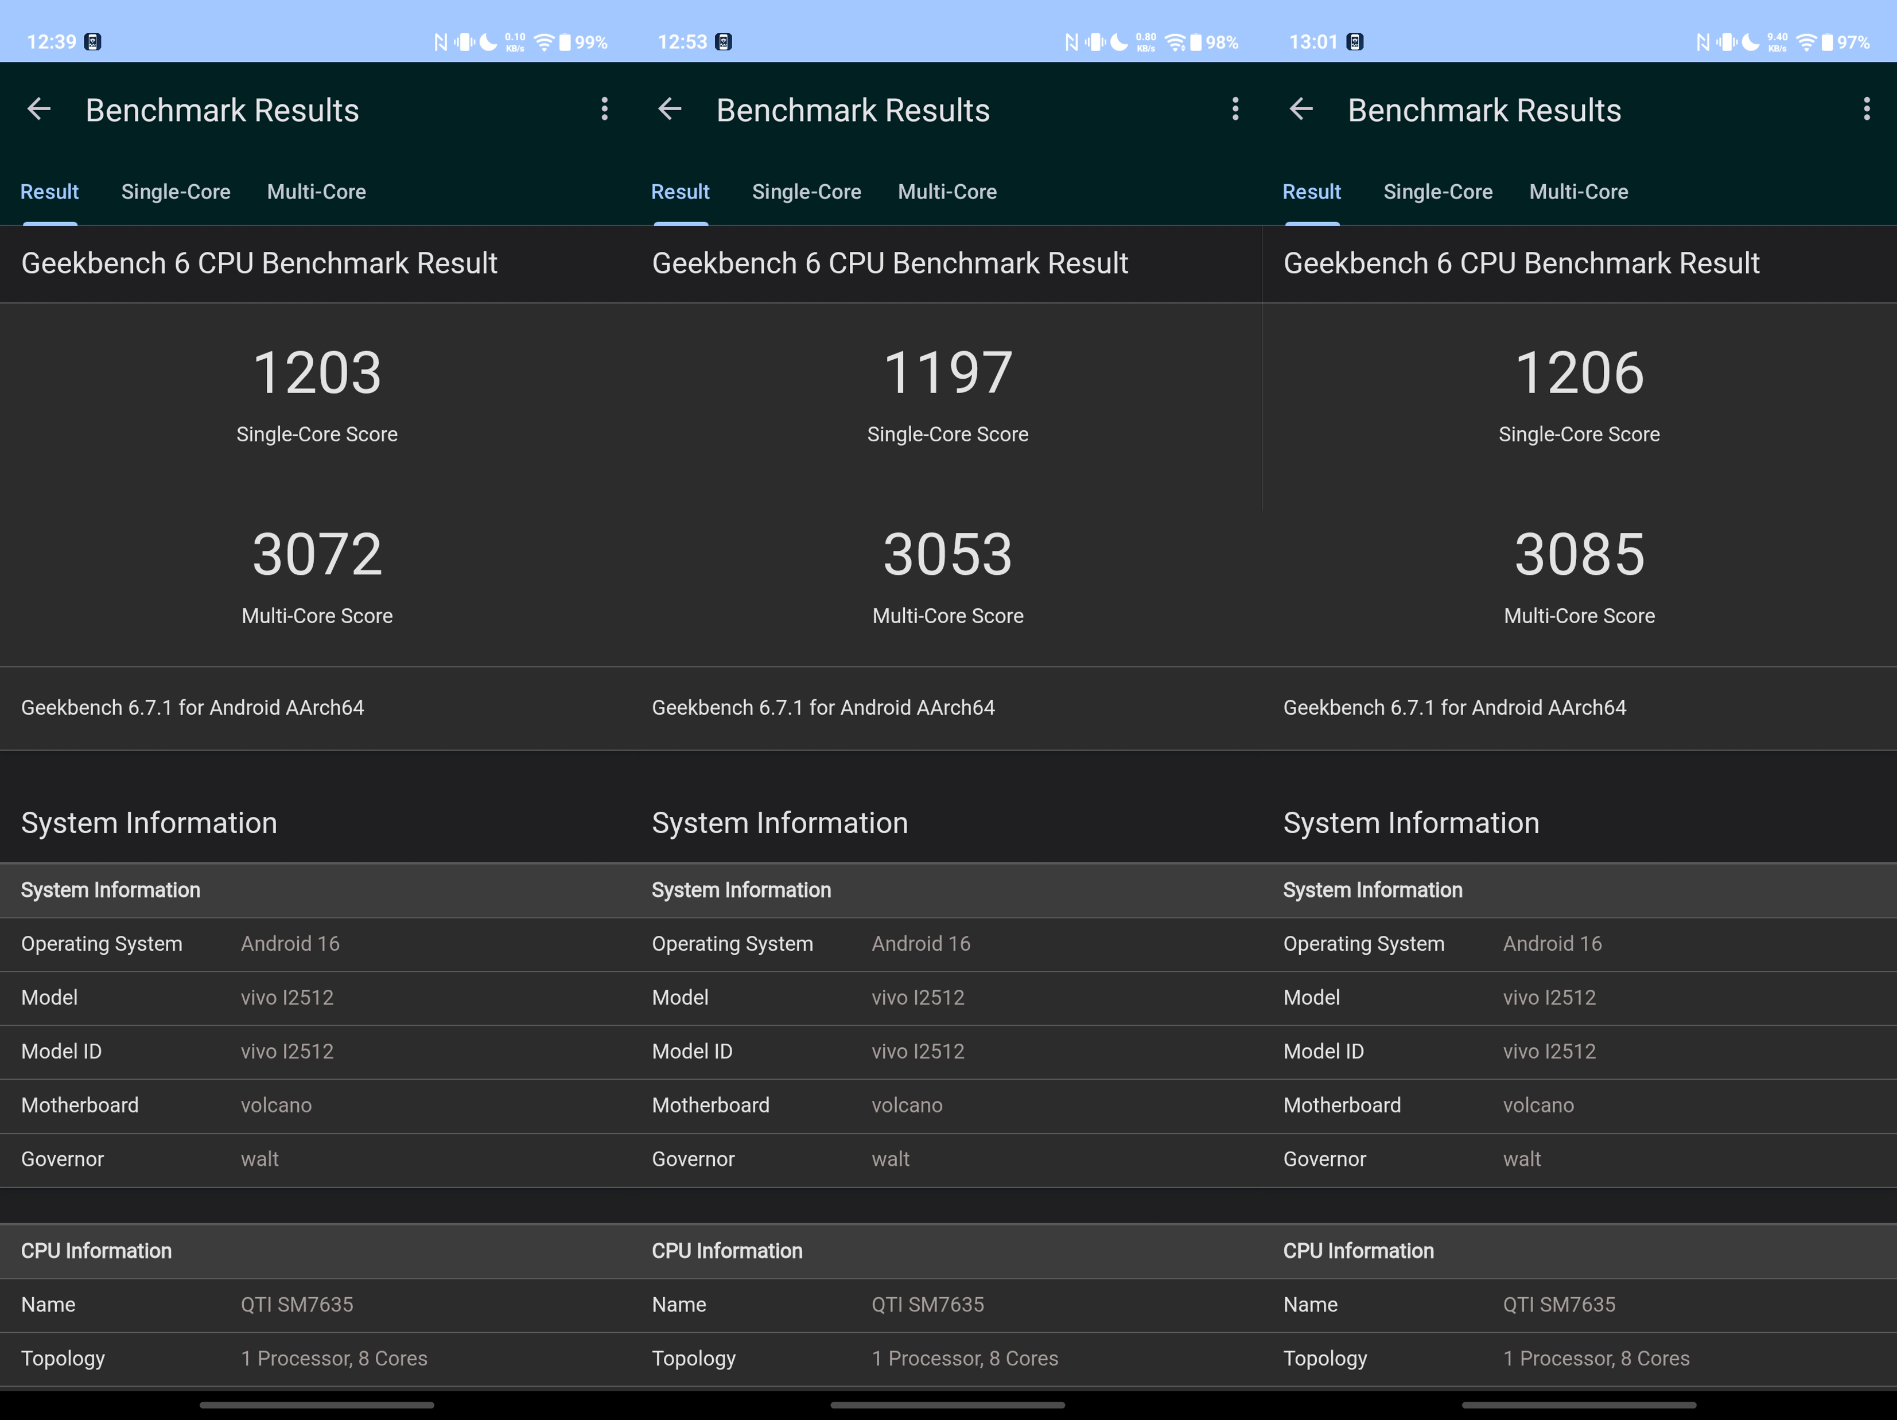Tap Android 16 value in the 12:39 screenshot

290,943
